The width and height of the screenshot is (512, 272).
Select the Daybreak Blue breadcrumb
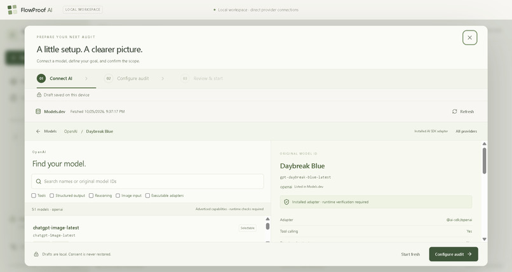click(x=100, y=132)
